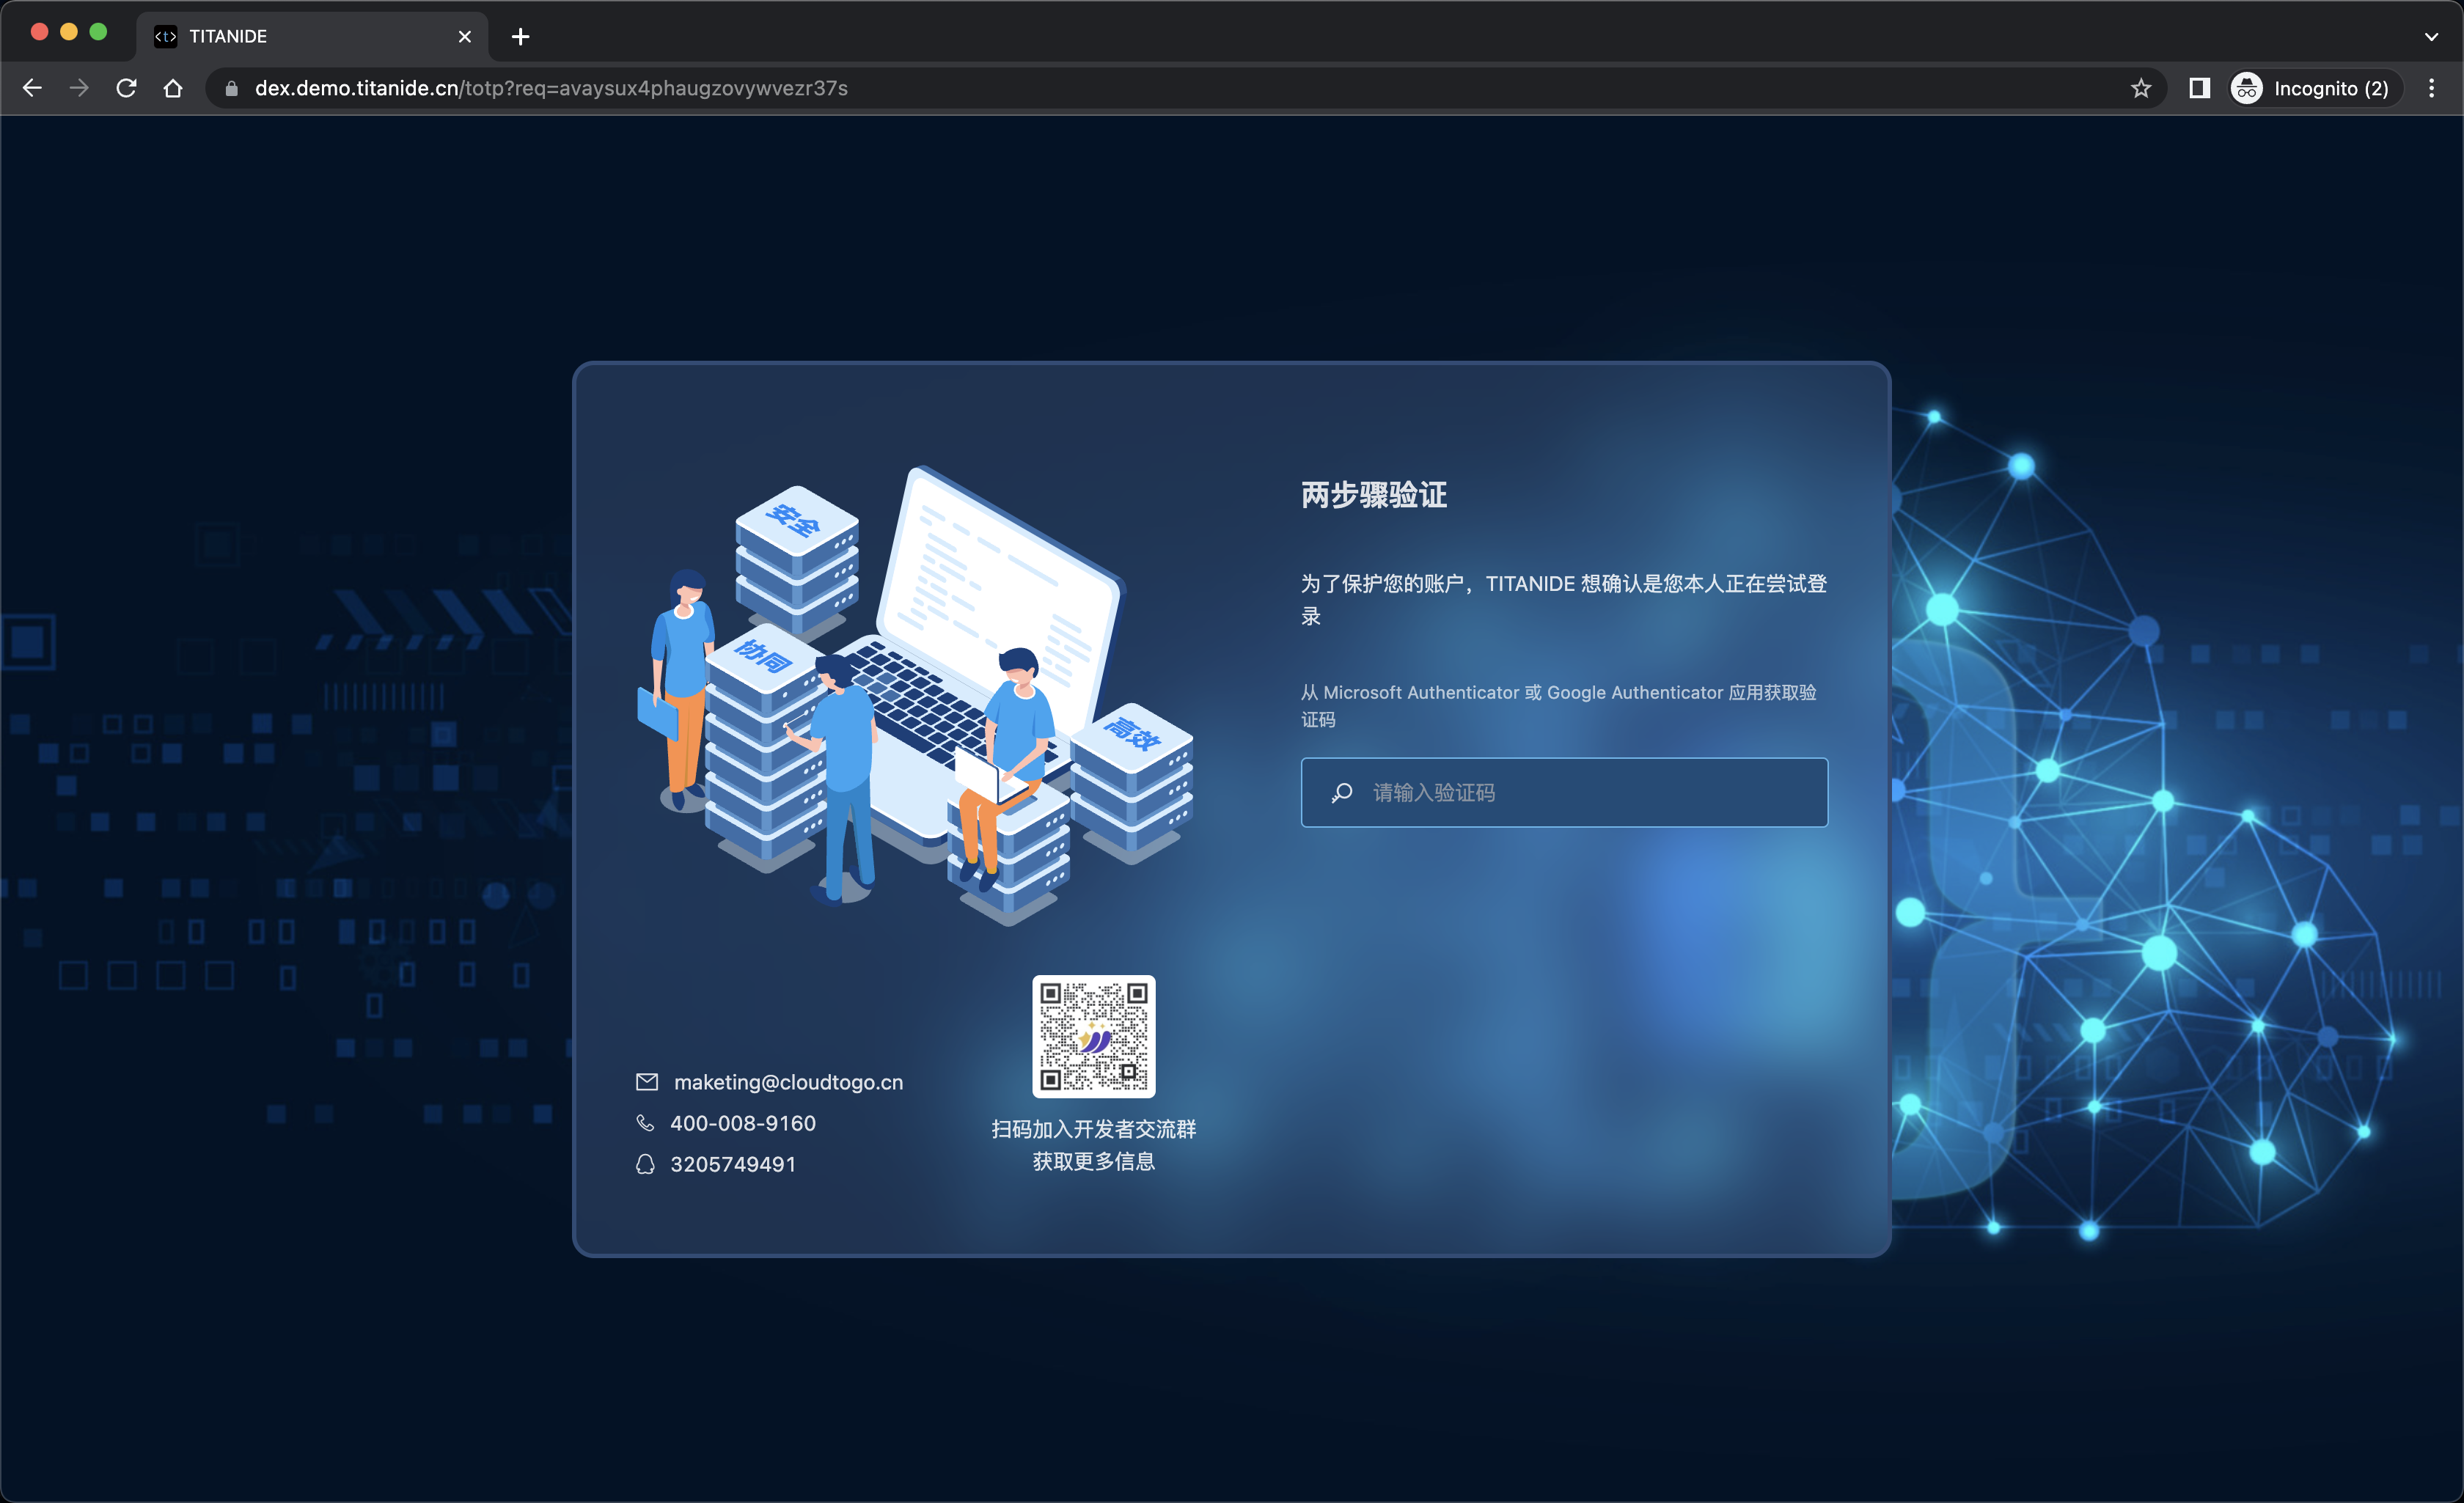The width and height of the screenshot is (2464, 1503).
Task: Expand the tab search chevron
Action: coord(2431,36)
